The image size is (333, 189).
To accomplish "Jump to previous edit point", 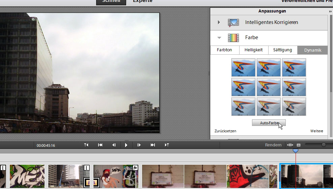I will click(86, 145).
